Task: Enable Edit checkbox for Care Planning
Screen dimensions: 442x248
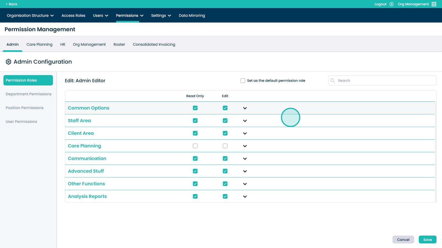Action: pyautogui.click(x=225, y=146)
